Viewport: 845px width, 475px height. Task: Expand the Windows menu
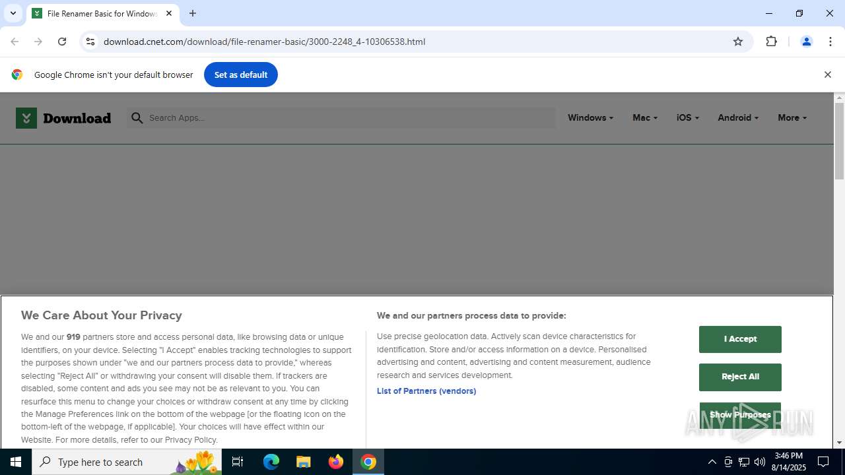[590, 117]
